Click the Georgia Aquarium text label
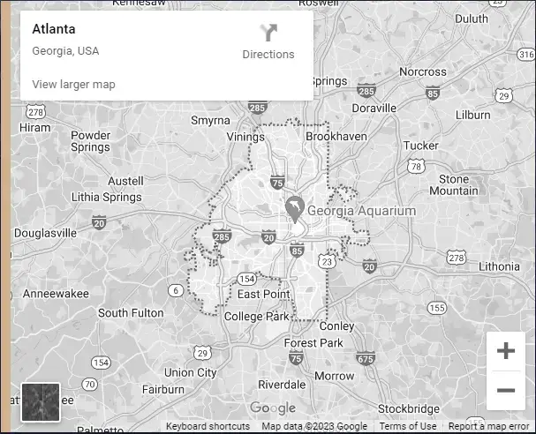This screenshot has width=536, height=434. pos(362,212)
